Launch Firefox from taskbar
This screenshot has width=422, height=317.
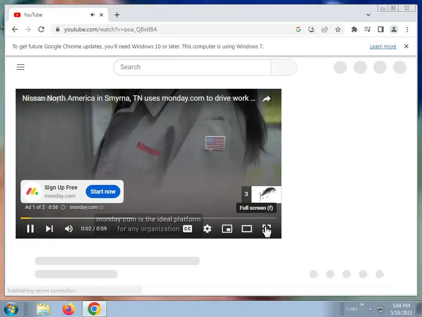click(69, 309)
